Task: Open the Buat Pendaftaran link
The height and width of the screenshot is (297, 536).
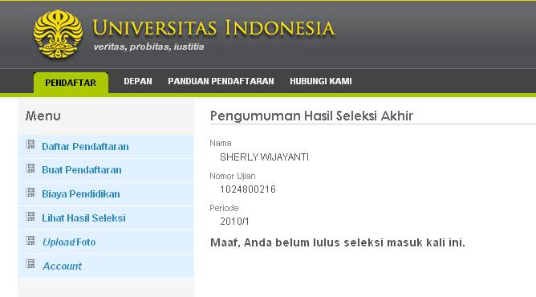Action: pos(81,170)
